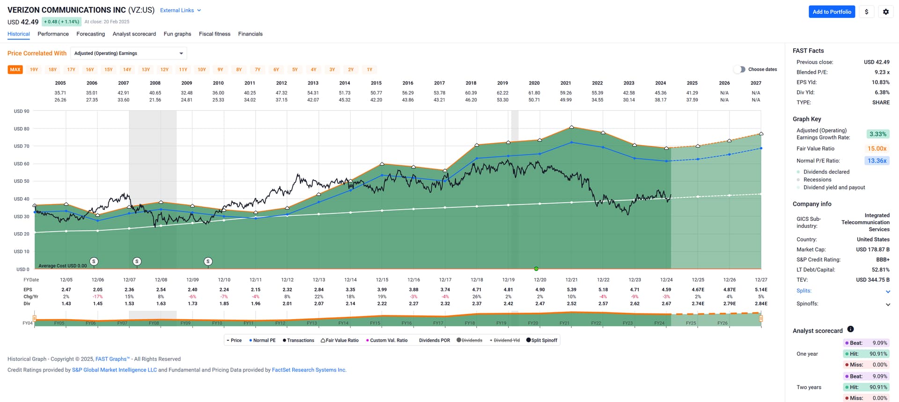
Task: Select the 1Y time range
Action: click(x=369, y=69)
